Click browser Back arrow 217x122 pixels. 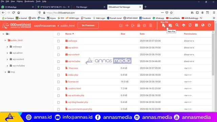(x=3, y=13)
